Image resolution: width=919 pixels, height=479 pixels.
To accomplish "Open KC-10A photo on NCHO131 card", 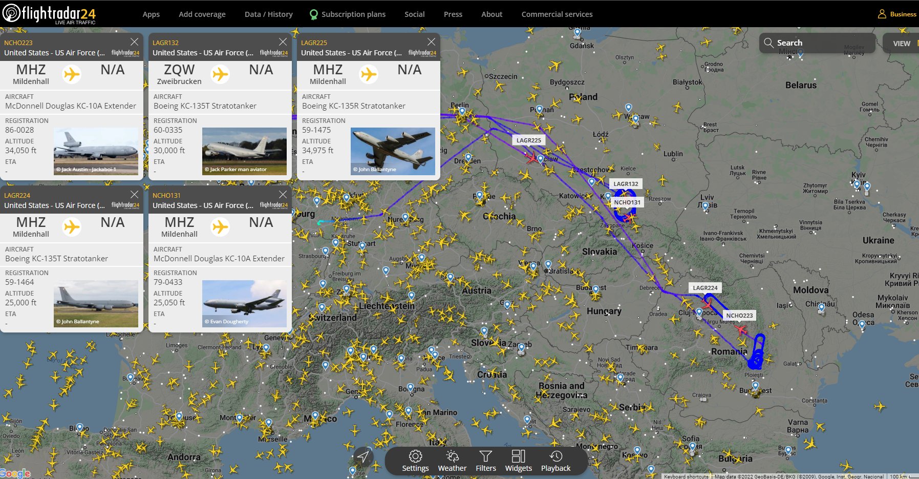I will pos(244,304).
